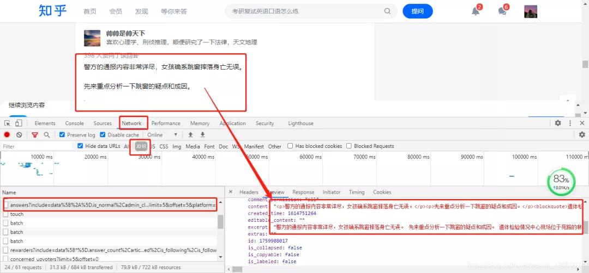Toggle the network filter funnel icon

(34, 135)
